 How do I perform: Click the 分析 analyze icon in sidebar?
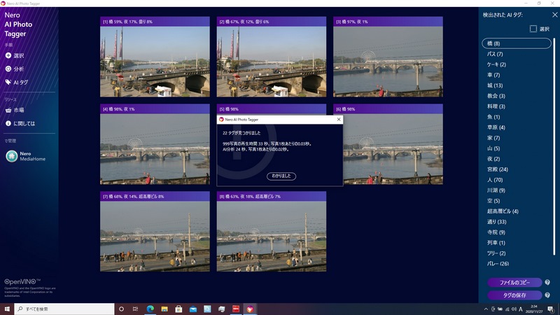click(8, 69)
